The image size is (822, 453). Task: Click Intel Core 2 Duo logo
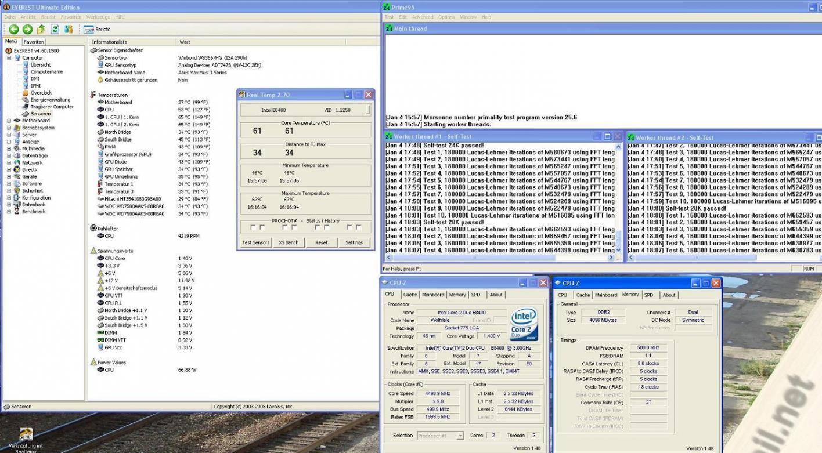coord(524,324)
